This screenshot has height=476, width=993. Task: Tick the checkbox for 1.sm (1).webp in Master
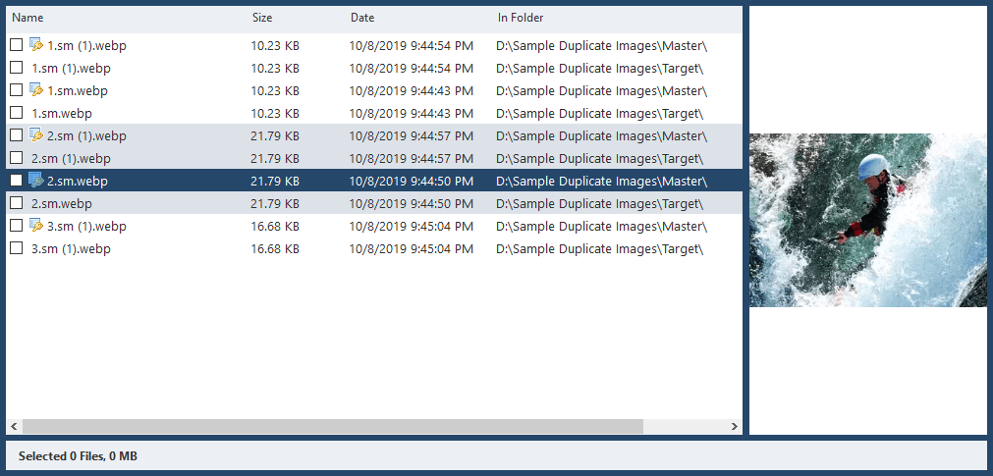[17, 45]
